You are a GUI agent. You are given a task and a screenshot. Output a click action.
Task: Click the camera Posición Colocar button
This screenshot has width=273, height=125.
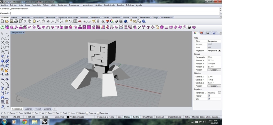click(x=214, y=70)
